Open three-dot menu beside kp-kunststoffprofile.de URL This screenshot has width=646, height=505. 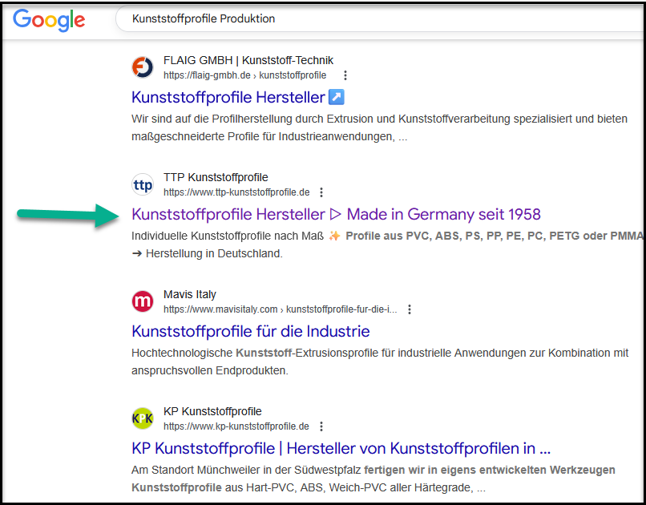tap(321, 426)
